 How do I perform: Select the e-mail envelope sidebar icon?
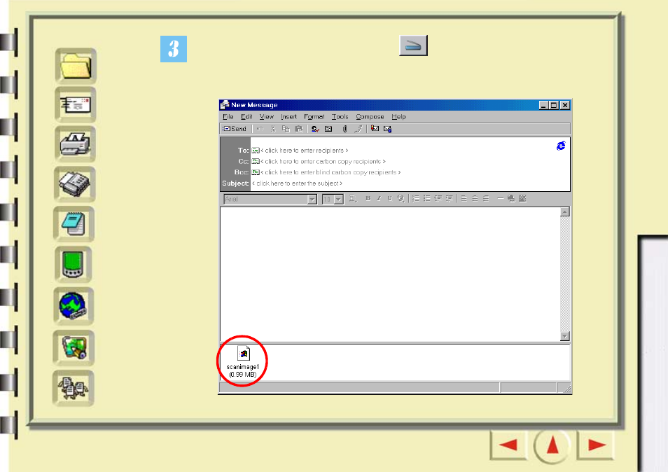point(76,105)
